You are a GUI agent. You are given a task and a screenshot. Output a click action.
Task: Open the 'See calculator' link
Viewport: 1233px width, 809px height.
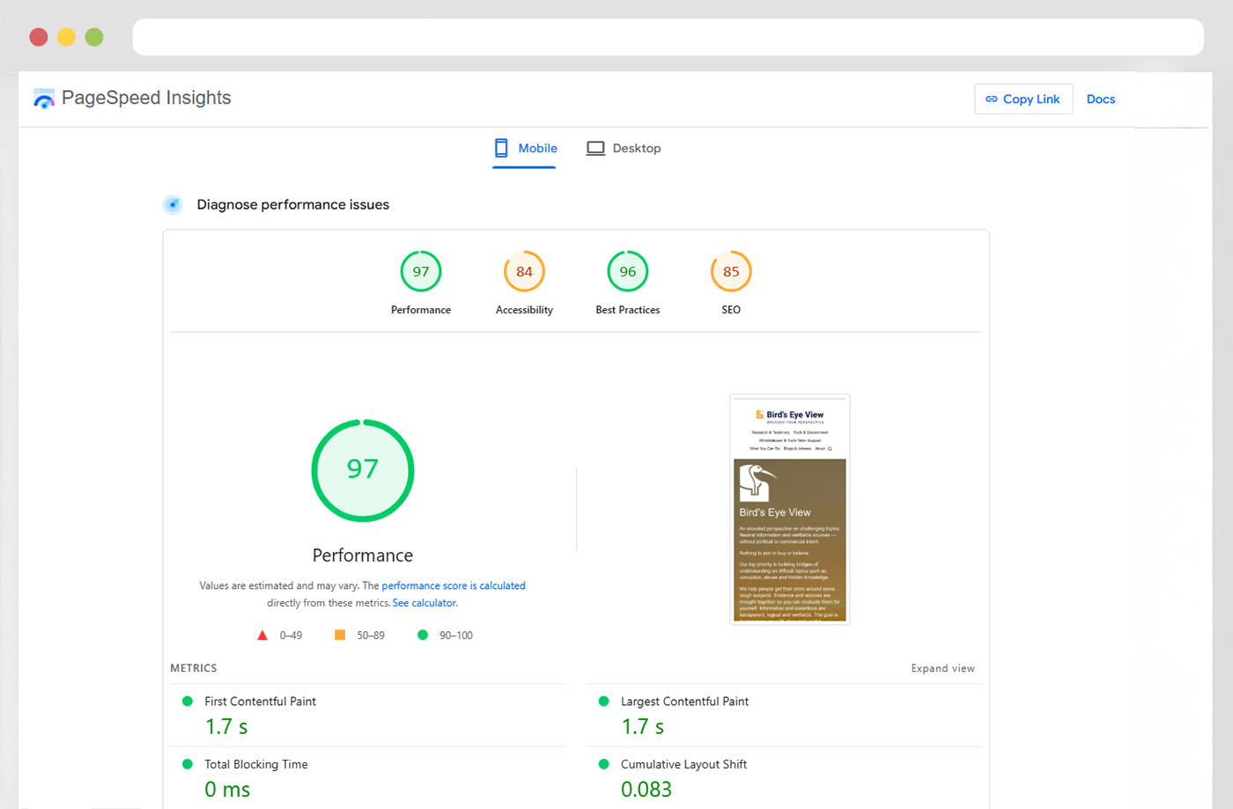click(425, 603)
